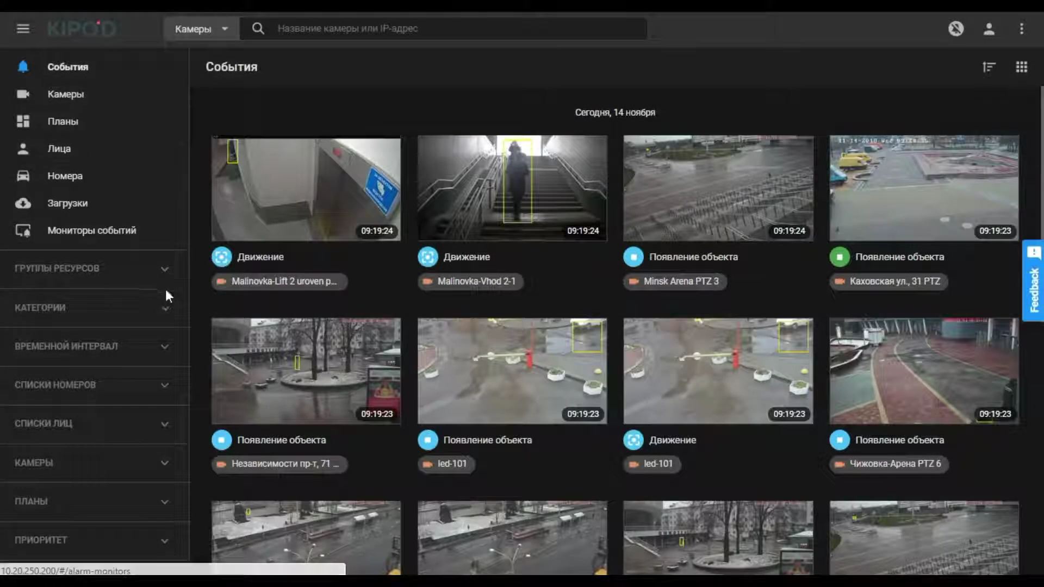The image size is (1044, 587).
Task: Expand the Группы ресурсов filter
Action: click(94, 268)
